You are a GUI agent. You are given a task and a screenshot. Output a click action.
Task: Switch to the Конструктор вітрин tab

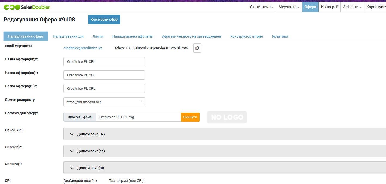(x=247, y=36)
